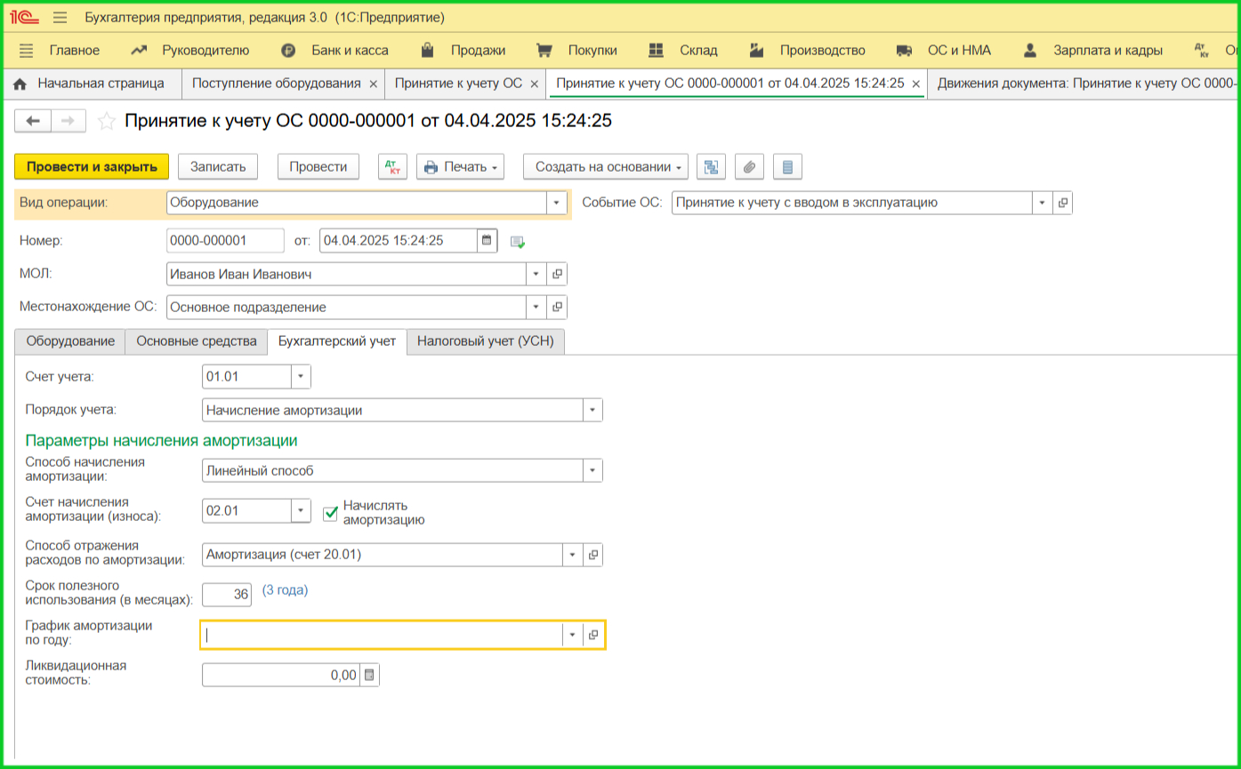Go back using the left arrow button

[x=33, y=121]
